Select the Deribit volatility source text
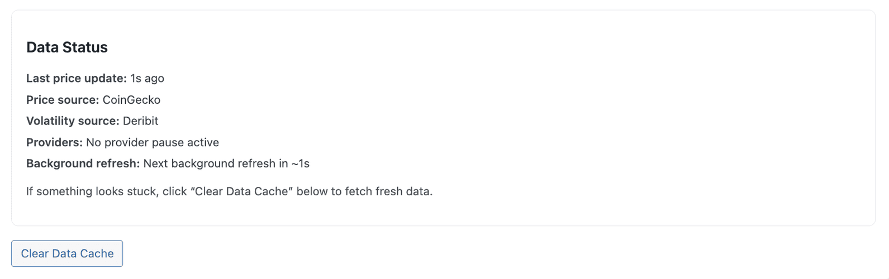 pos(140,121)
